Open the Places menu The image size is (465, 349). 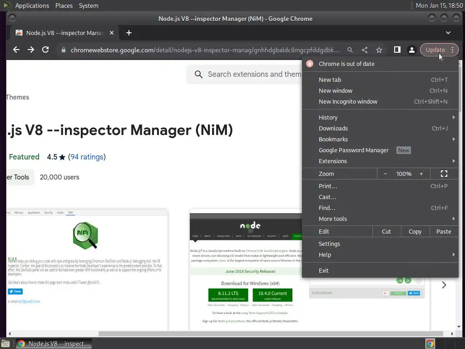coord(64,5)
